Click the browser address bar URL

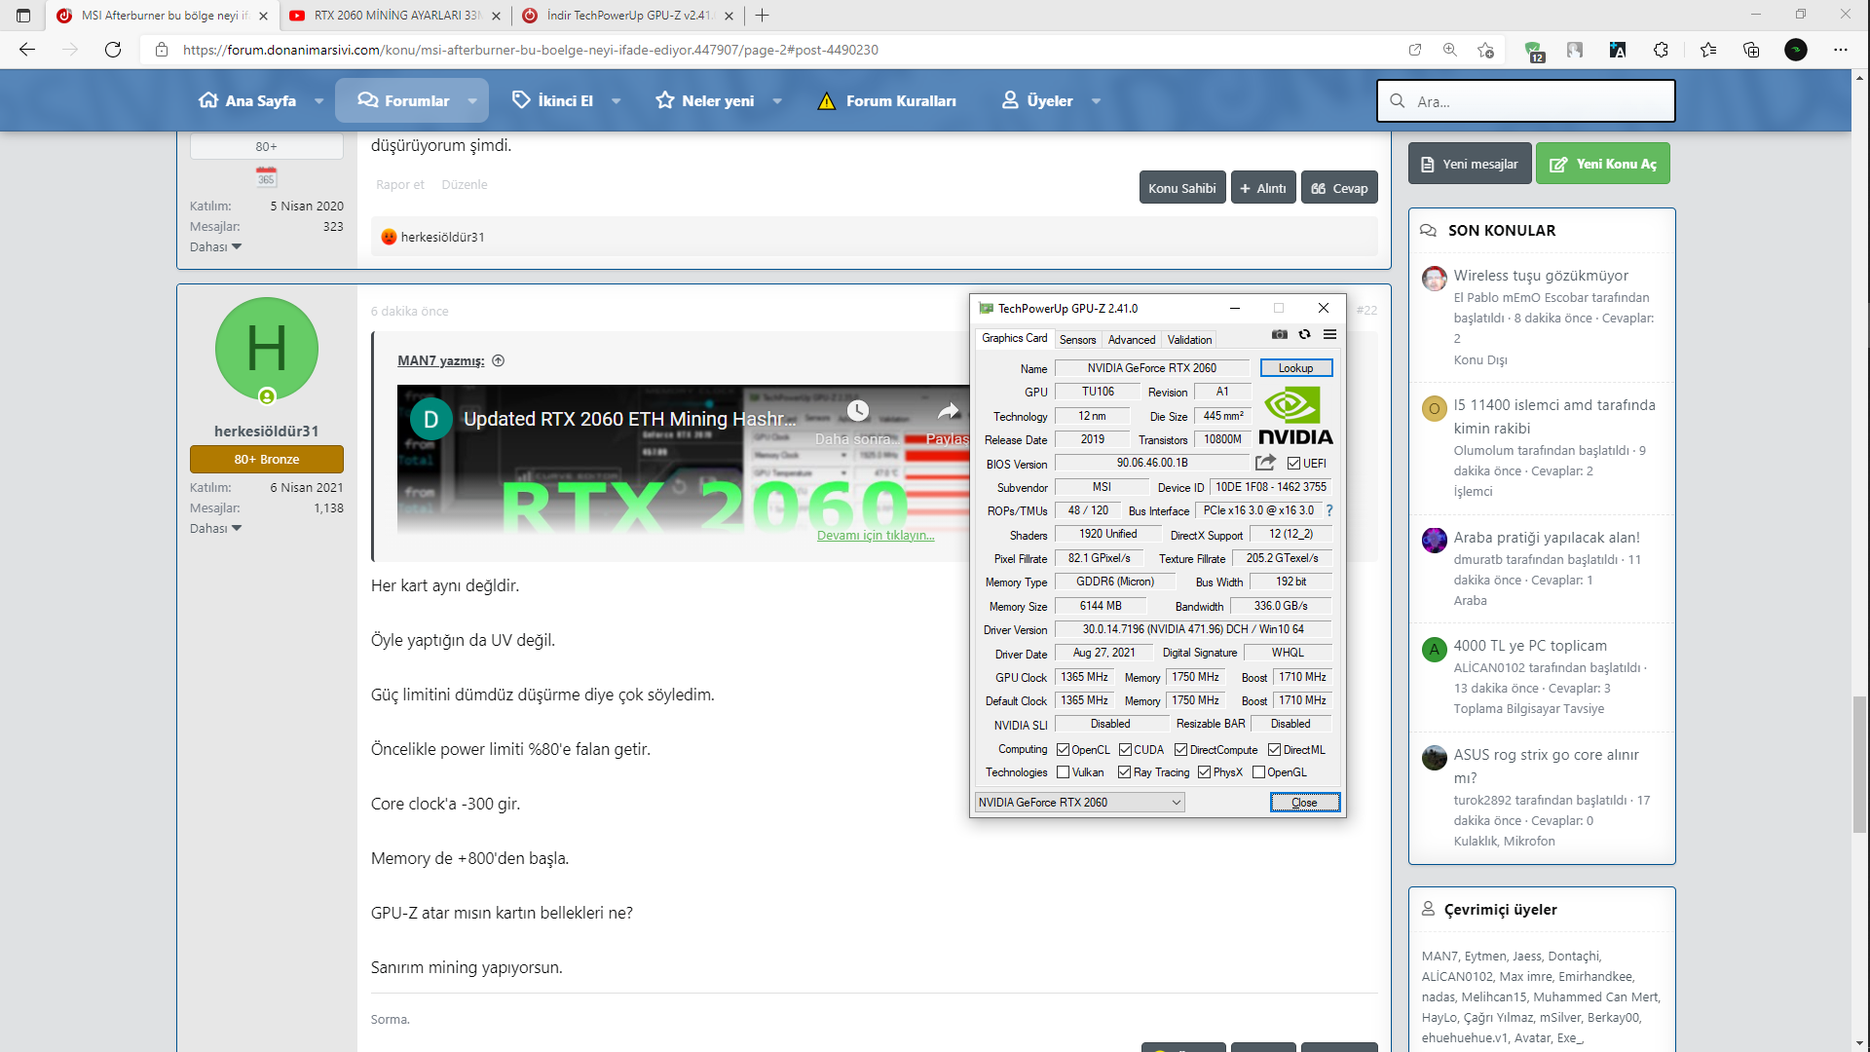pos(531,50)
